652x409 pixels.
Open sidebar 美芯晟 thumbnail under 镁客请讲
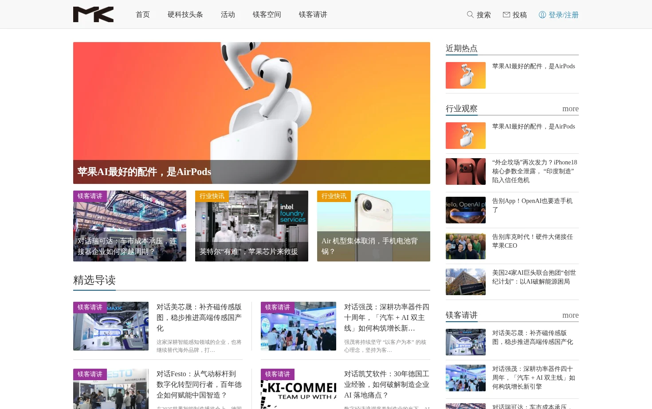click(x=466, y=342)
